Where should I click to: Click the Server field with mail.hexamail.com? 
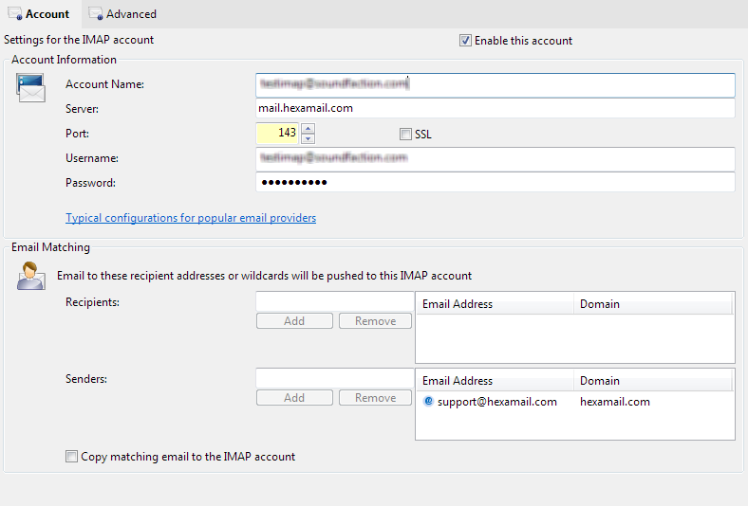click(x=495, y=109)
